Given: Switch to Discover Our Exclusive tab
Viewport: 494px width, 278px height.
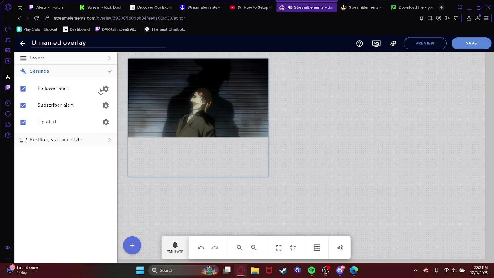Looking at the screenshot, I should 151,7.
